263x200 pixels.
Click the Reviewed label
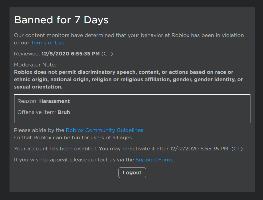pos(27,54)
